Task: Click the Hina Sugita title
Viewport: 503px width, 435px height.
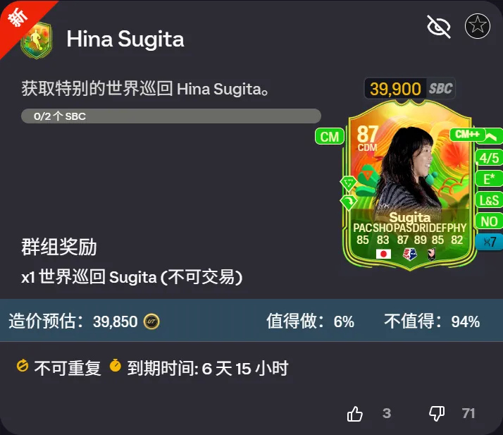Action: coord(125,39)
